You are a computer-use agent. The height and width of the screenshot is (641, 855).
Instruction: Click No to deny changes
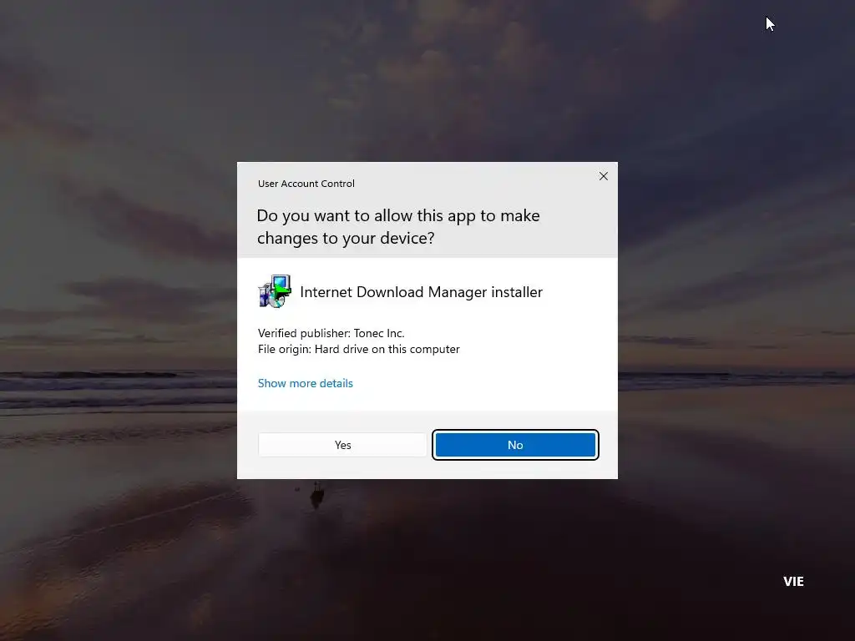pyautogui.click(x=515, y=445)
